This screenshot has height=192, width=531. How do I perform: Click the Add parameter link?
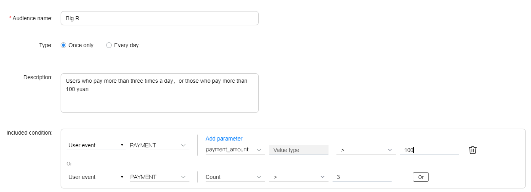click(224, 139)
